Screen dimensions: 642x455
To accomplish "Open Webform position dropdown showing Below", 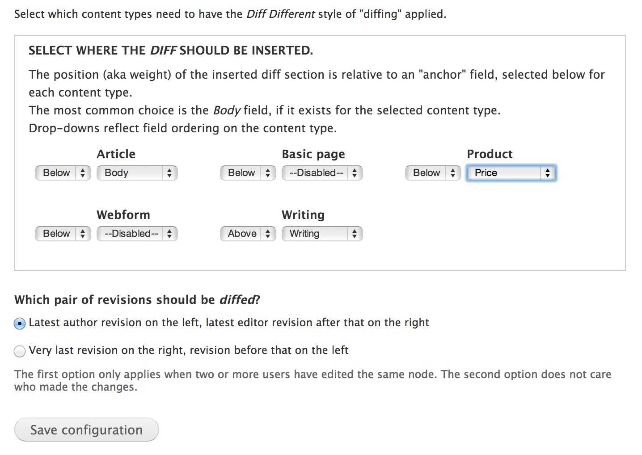I will tap(63, 234).
